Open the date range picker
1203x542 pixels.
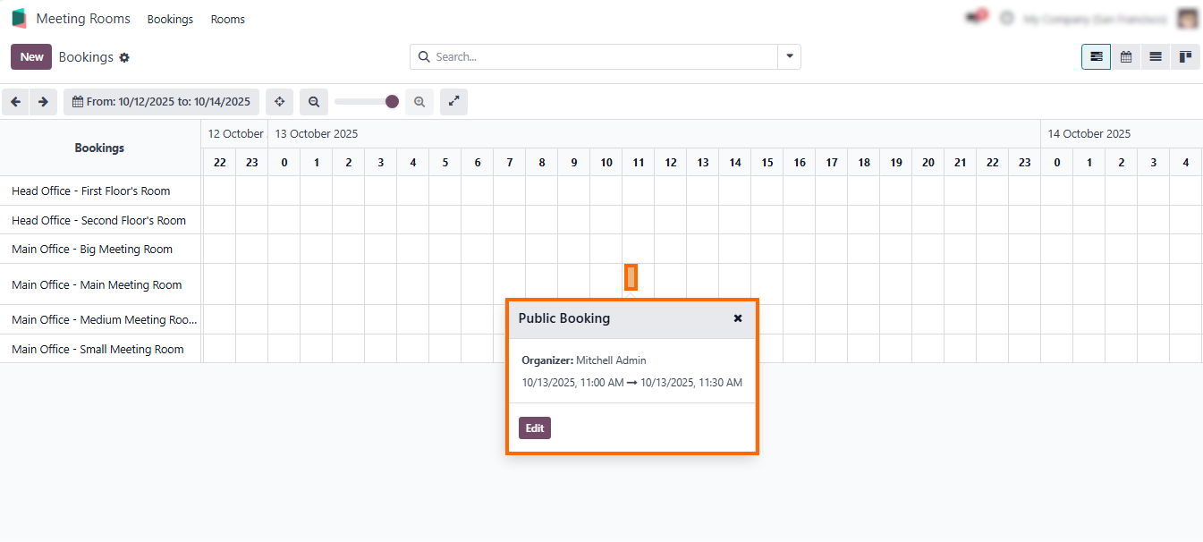point(161,102)
